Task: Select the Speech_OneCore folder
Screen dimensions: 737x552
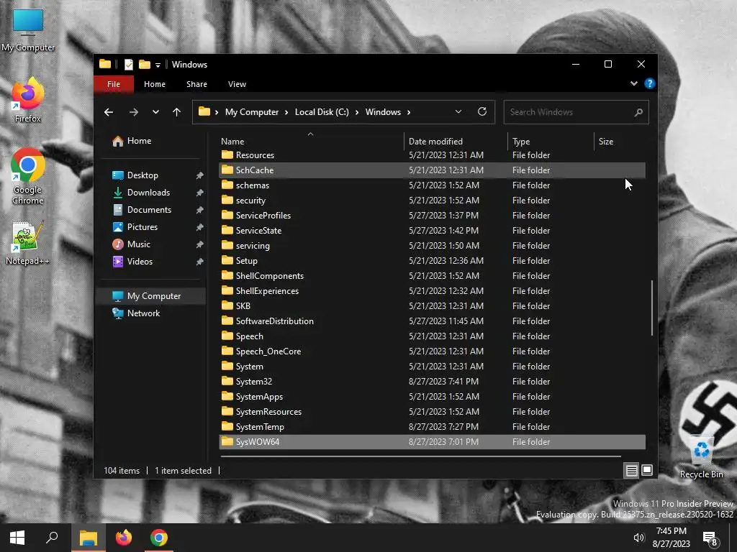Action: tap(432, 351)
